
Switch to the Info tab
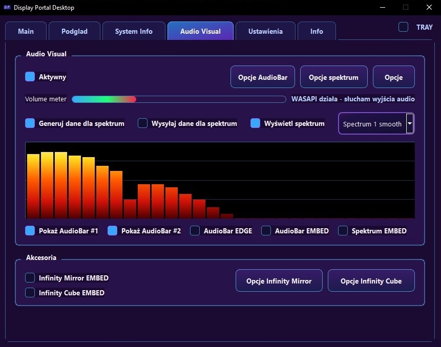tap(317, 31)
